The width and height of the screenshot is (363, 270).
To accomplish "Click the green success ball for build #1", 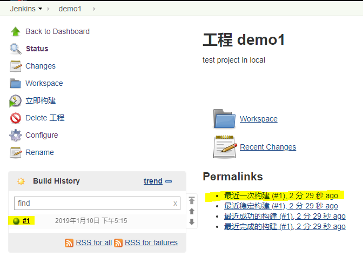I will [16, 221].
